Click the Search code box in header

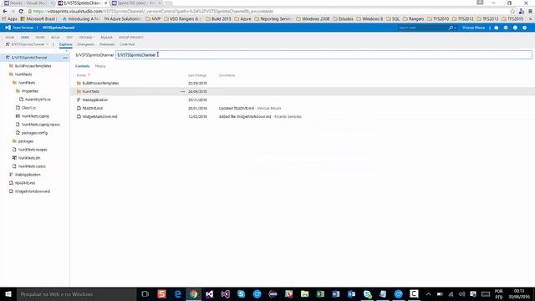422,28
